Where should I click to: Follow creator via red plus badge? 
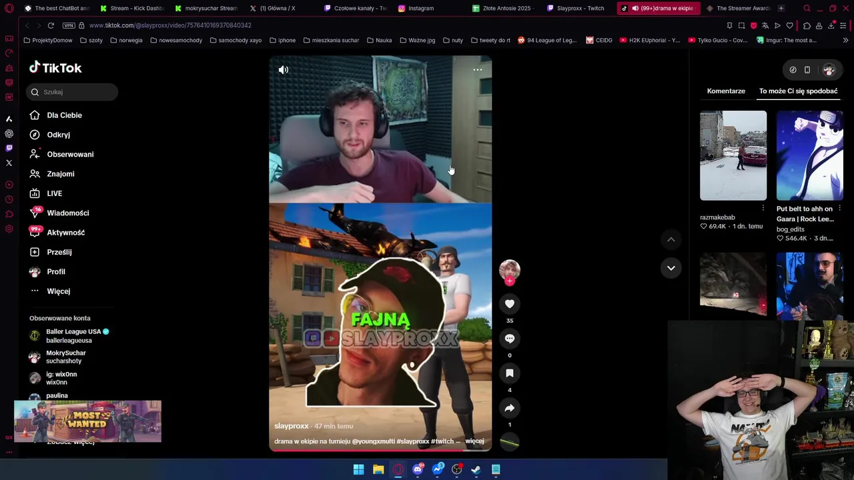(x=510, y=281)
